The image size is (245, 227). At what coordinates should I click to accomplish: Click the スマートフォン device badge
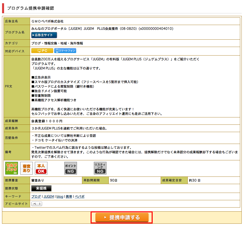[x=65, y=51]
